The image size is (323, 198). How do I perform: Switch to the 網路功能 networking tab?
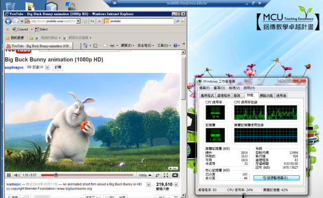point(266,95)
